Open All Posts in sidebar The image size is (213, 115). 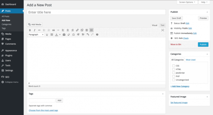tap(5, 16)
